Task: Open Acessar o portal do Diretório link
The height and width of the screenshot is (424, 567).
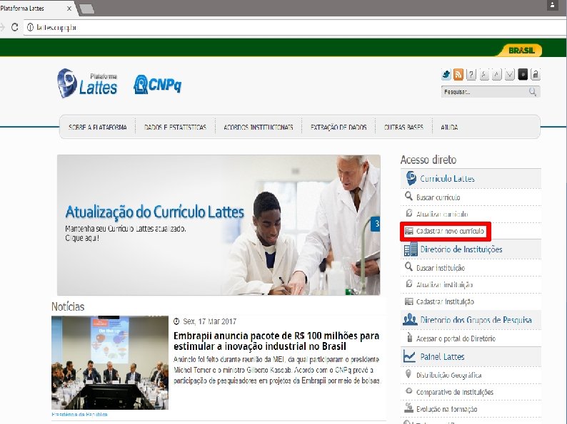Action: [456, 338]
